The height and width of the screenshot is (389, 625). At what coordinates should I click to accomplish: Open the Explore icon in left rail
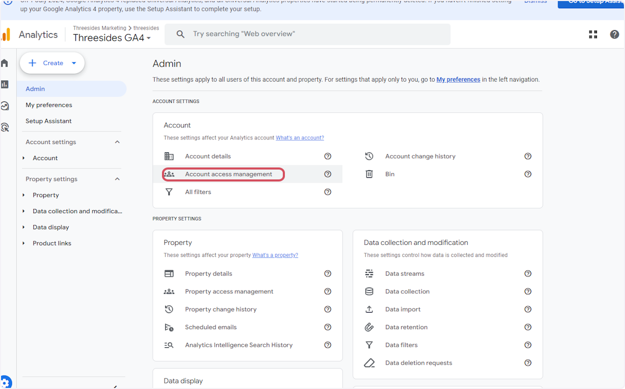click(x=5, y=106)
